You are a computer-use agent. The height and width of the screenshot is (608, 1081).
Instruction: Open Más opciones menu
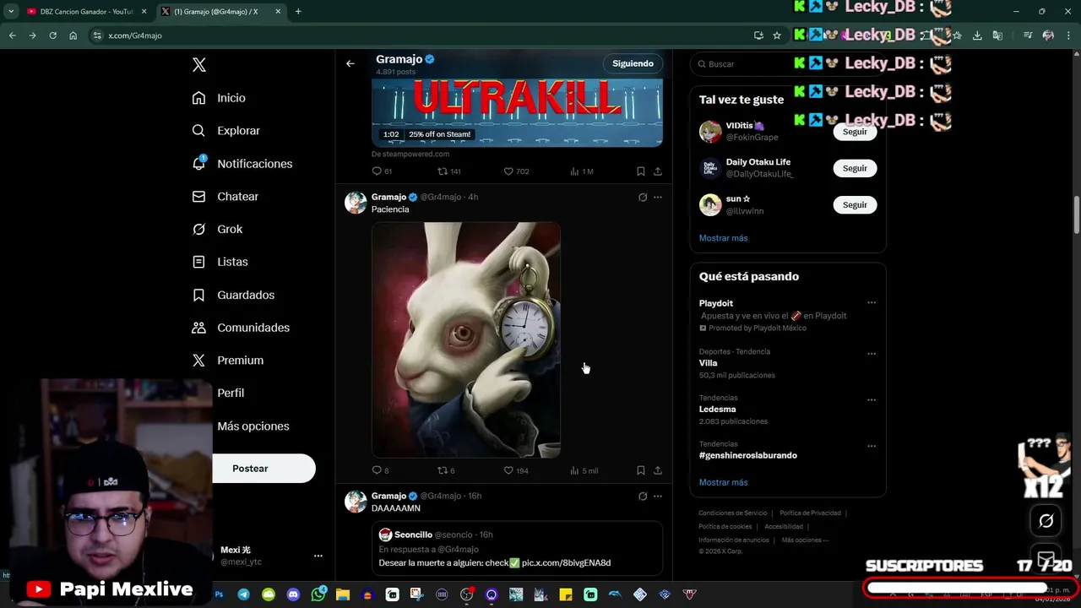tap(253, 426)
